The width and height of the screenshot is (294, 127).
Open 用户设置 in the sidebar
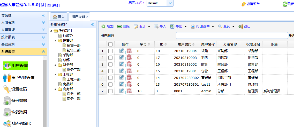pyautogui.click(x=16, y=66)
